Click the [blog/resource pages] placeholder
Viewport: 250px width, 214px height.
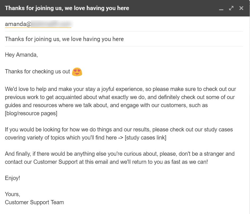pyautogui.click(x=31, y=114)
